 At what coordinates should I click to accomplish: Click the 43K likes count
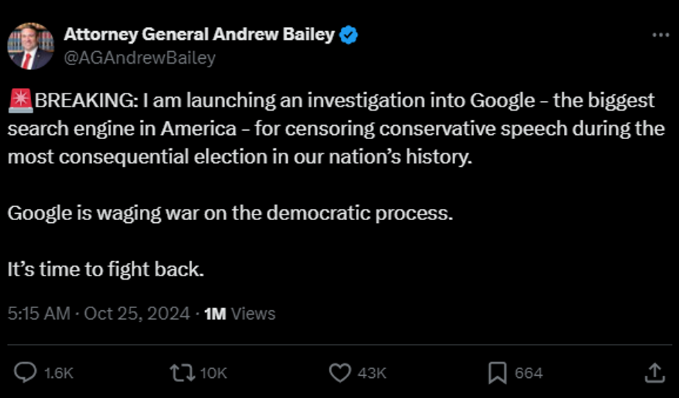[x=371, y=374]
